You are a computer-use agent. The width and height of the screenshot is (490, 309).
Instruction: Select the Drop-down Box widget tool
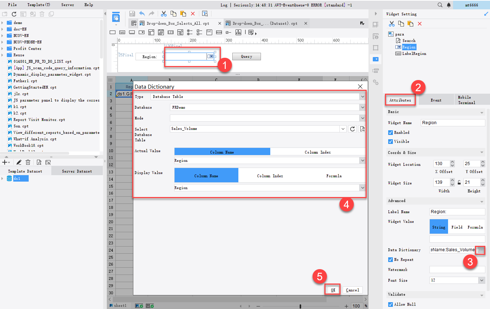pos(141,32)
